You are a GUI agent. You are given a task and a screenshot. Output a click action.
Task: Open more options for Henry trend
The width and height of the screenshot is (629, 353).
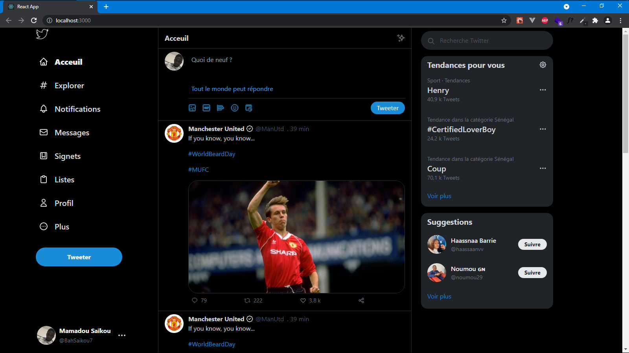(543, 90)
